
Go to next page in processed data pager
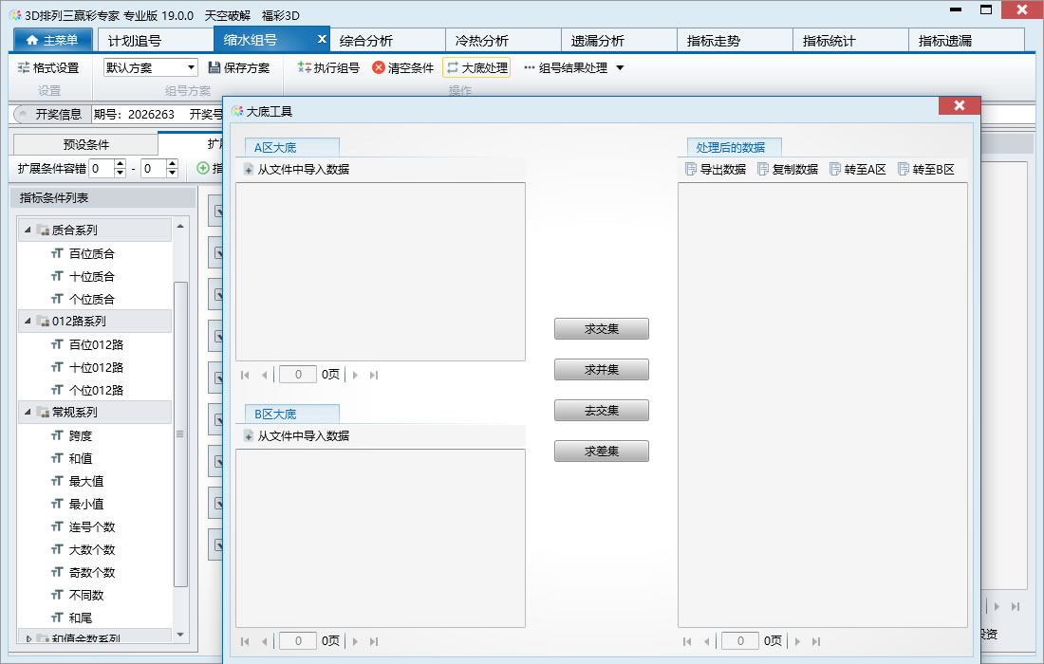point(797,642)
